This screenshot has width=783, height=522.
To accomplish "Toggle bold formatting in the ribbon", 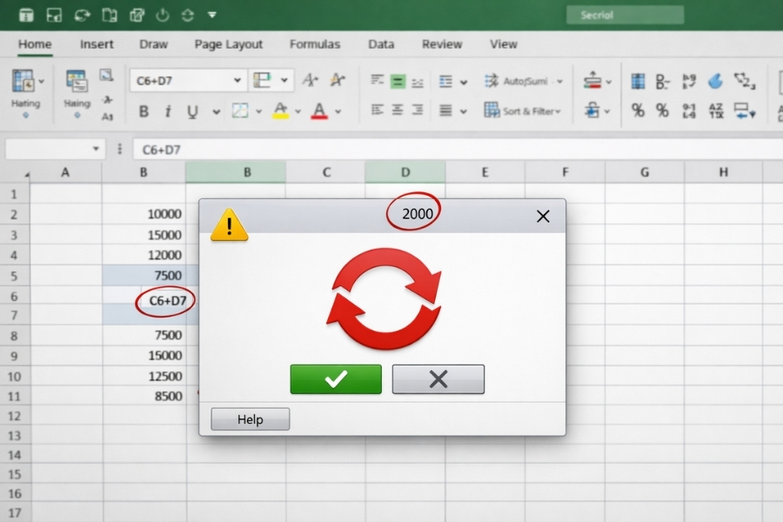I will coord(144,111).
